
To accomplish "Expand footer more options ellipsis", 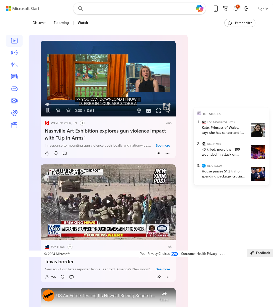I will point(223,254).
